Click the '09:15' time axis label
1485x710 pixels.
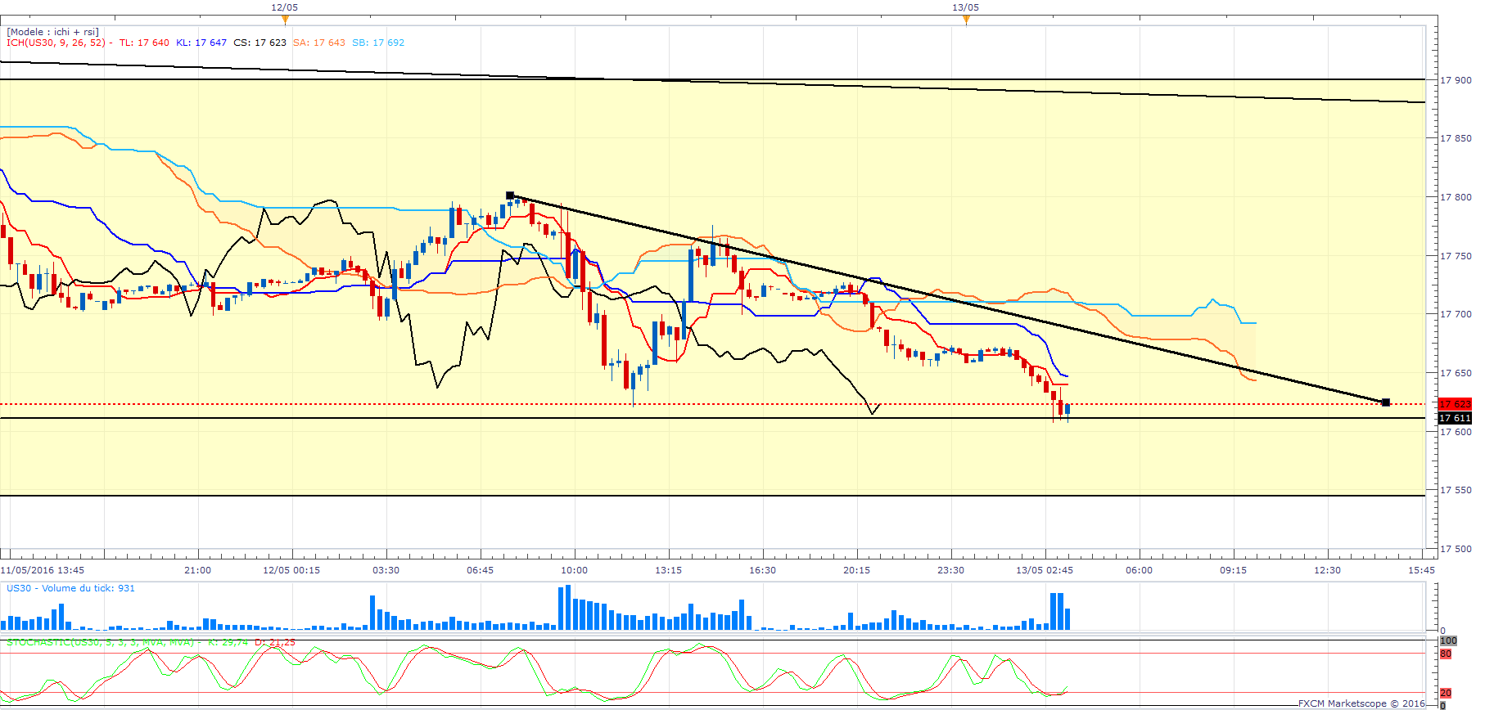pyautogui.click(x=1234, y=570)
